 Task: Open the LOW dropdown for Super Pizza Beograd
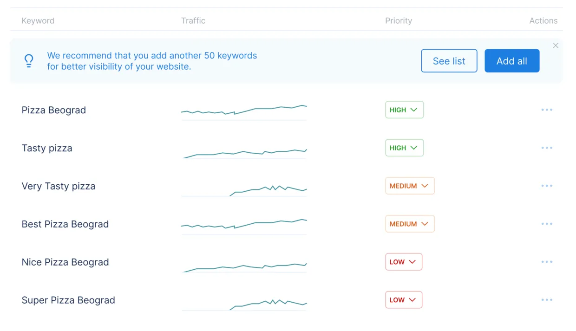click(x=404, y=300)
